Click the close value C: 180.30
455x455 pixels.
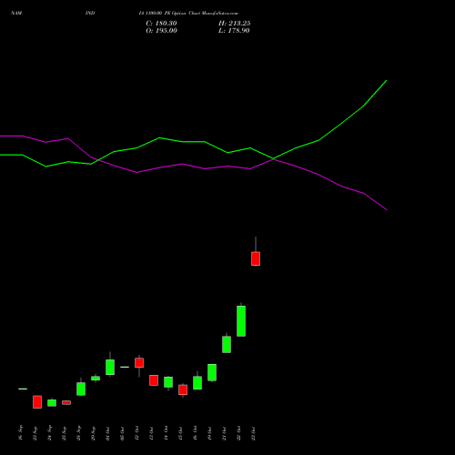tap(161, 24)
